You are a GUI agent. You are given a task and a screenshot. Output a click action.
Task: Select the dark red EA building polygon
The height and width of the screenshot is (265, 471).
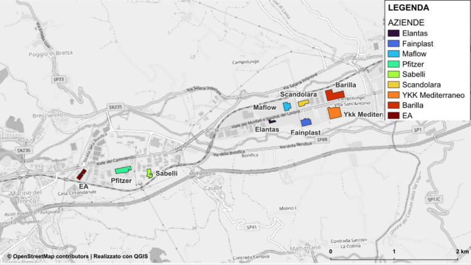pos(82,174)
